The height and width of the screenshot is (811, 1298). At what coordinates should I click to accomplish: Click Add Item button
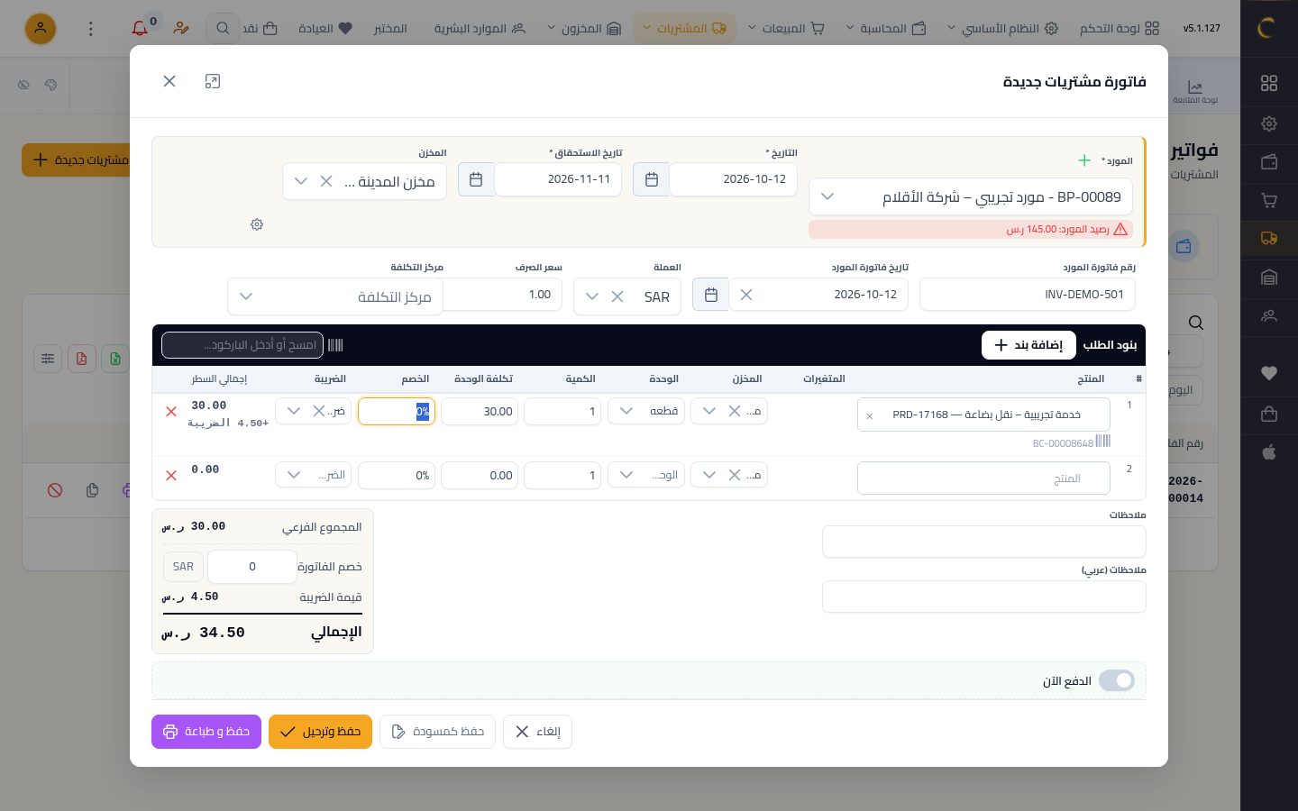coord(1028,345)
